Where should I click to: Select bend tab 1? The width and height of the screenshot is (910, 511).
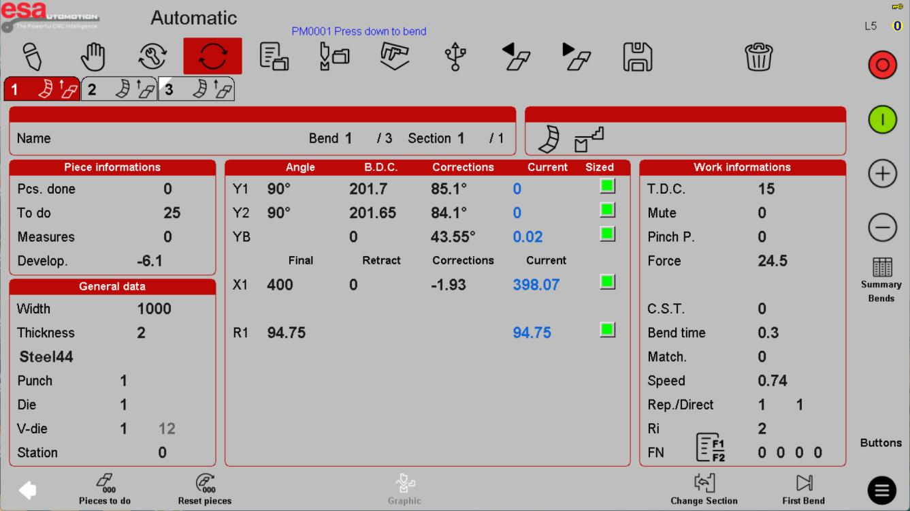(42, 89)
